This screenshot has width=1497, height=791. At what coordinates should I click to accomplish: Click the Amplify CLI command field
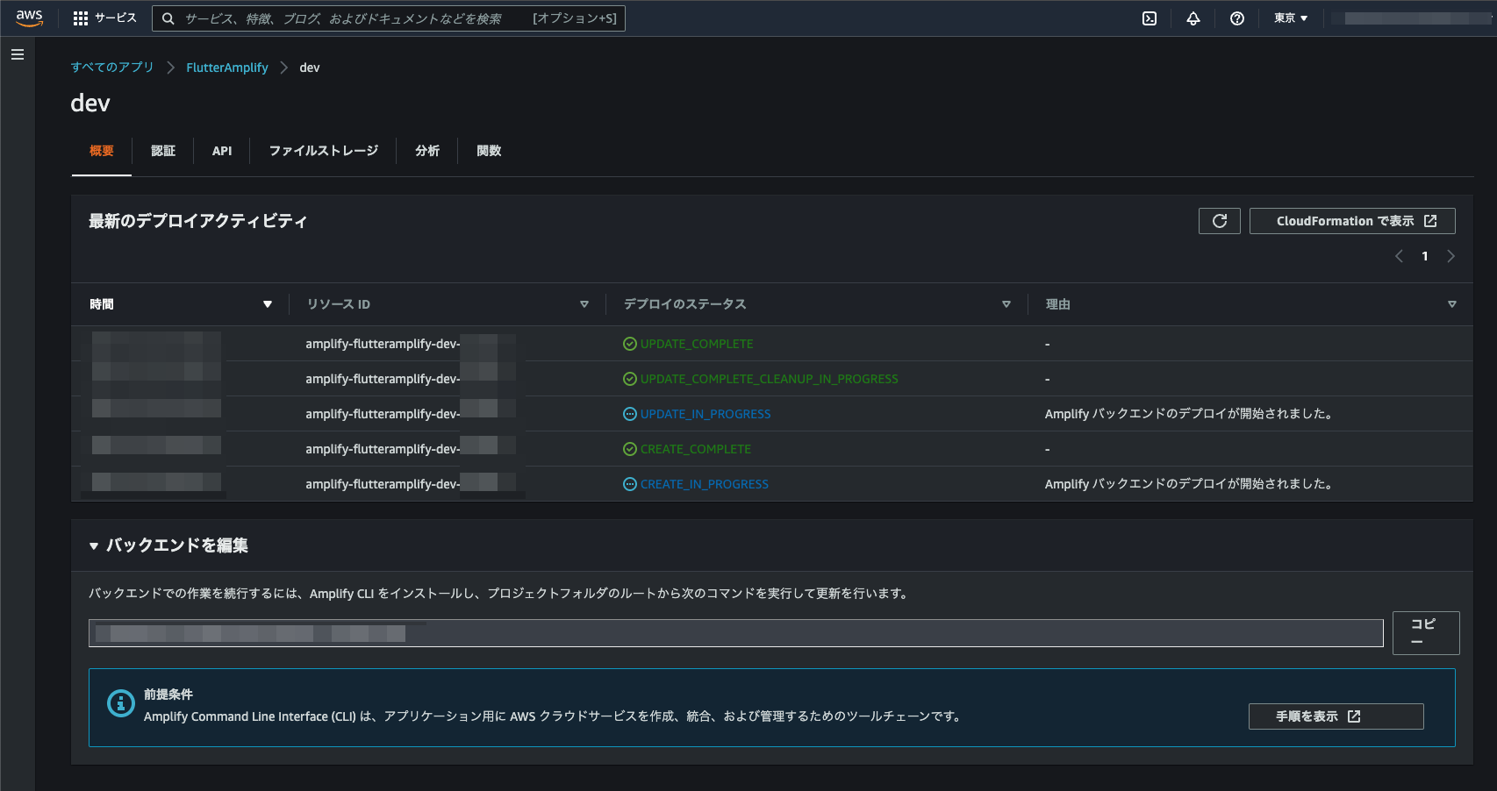[735, 633]
